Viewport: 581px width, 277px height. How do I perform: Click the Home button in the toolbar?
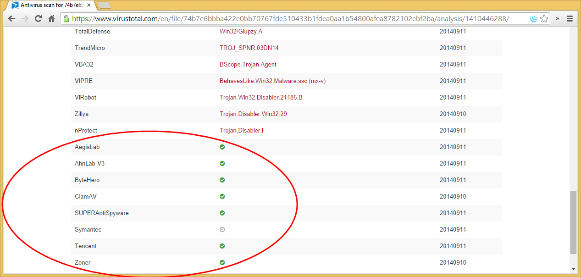pos(51,18)
